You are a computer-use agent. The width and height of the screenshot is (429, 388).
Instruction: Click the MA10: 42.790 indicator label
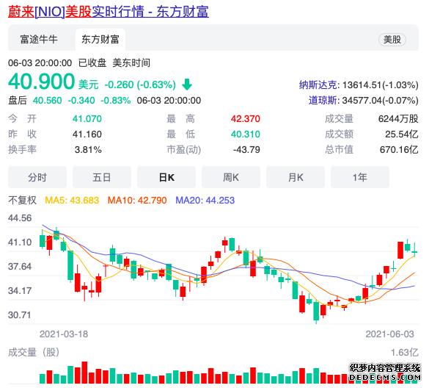[137, 200]
